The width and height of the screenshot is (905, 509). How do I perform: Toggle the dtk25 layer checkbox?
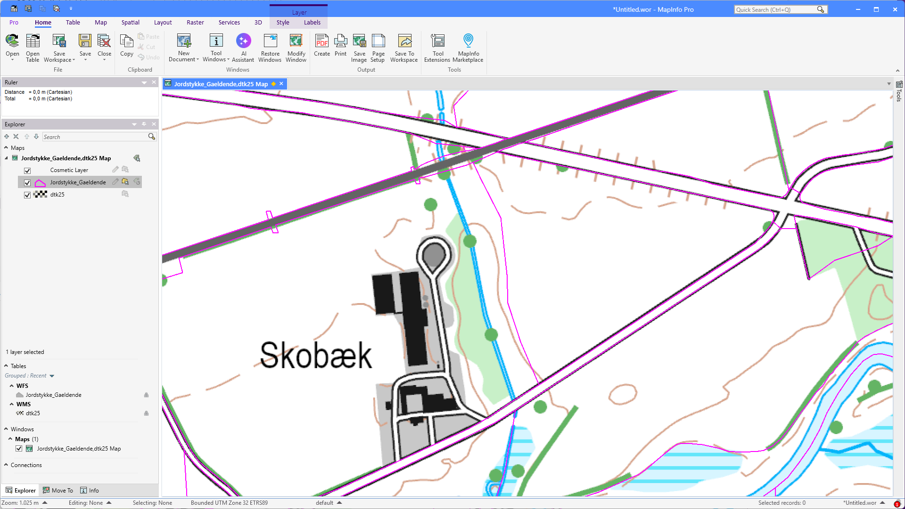27,195
